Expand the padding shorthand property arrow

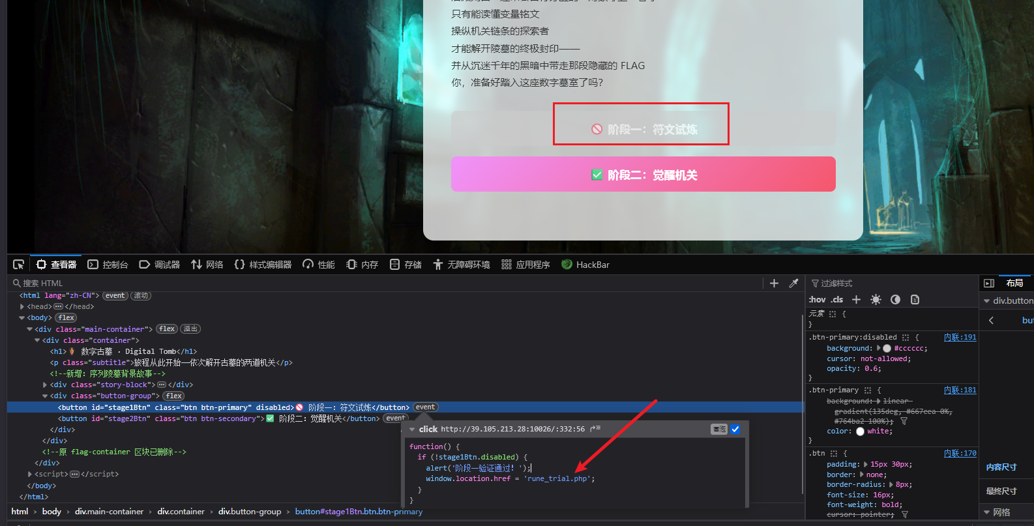[864, 465]
